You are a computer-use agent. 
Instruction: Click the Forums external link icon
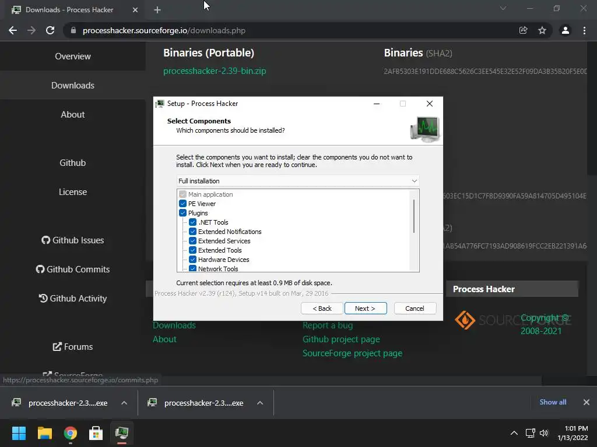click(57, 347)
